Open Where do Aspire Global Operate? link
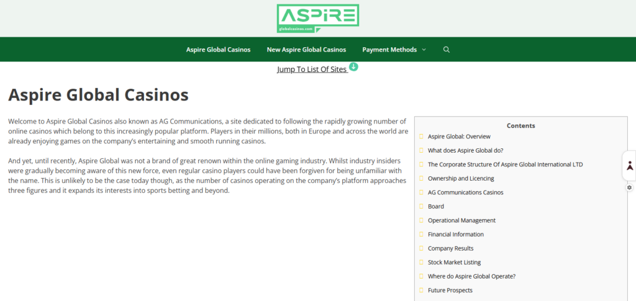Viewport: 636px width, 301px height. click(471, 276)
